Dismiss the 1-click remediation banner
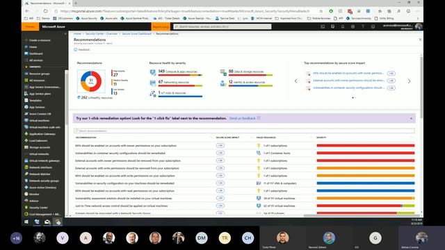Screen dimensions: 445x250 click(x=411, y=118)
